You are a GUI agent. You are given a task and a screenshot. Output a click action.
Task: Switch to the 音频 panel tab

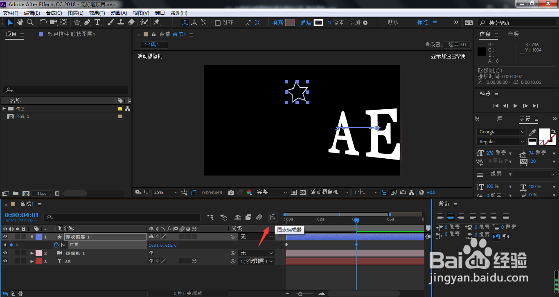pos(513,34)
